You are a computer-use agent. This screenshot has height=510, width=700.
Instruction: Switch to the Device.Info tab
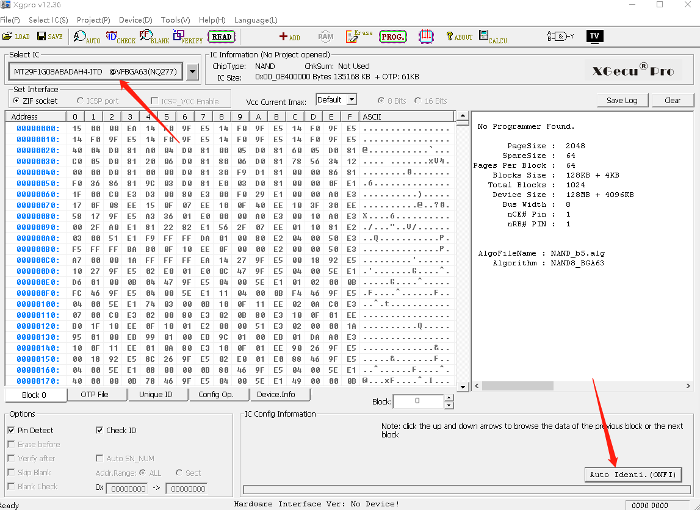276,395
